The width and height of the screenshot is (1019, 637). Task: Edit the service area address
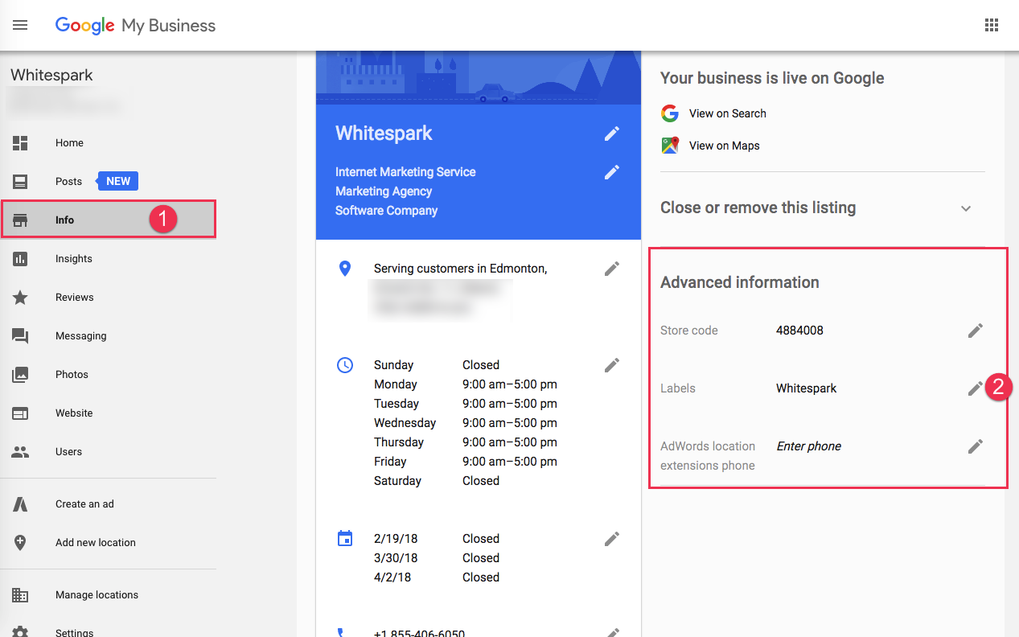[x=612, y=269]
